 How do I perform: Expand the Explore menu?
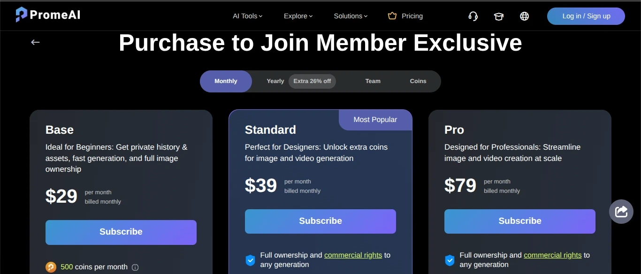(x=298, y=16)
